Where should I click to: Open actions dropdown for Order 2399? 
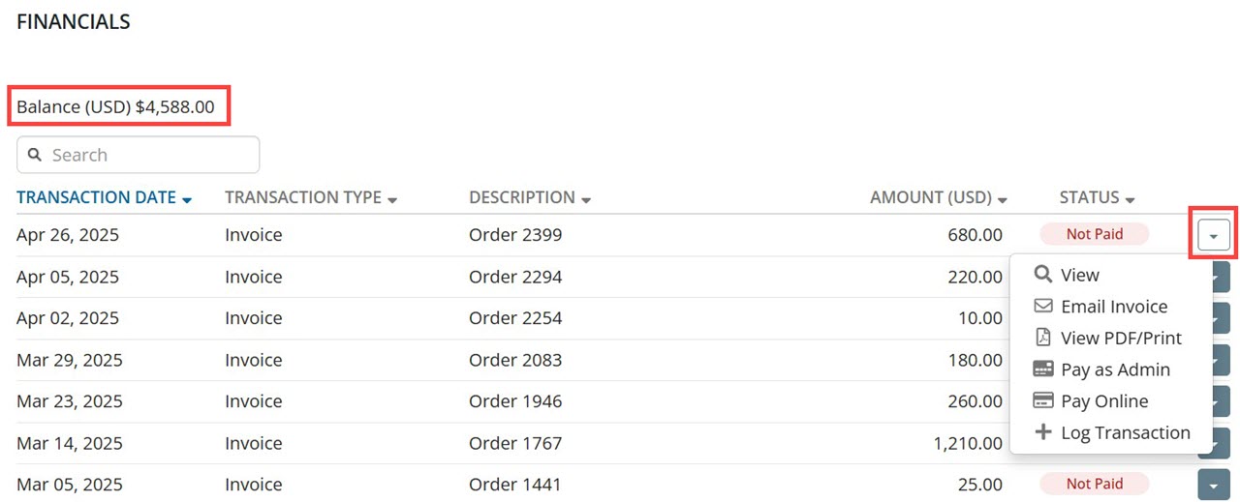(1214, 235)
